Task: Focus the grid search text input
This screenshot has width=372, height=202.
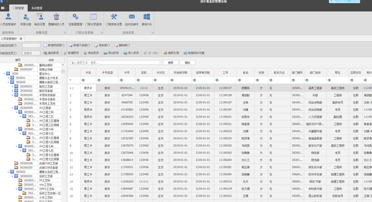Action: pyautogui.click(x=114, y=63)
